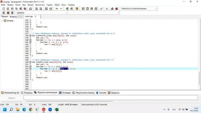Click the Save file toolbar icon
Viewport: 201px width, 113px height.
pos(12,9)
